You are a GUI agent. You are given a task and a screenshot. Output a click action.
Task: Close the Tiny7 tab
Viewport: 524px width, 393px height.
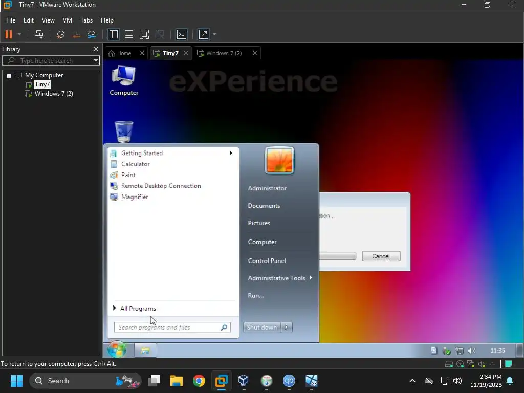(x=186, y=53)
